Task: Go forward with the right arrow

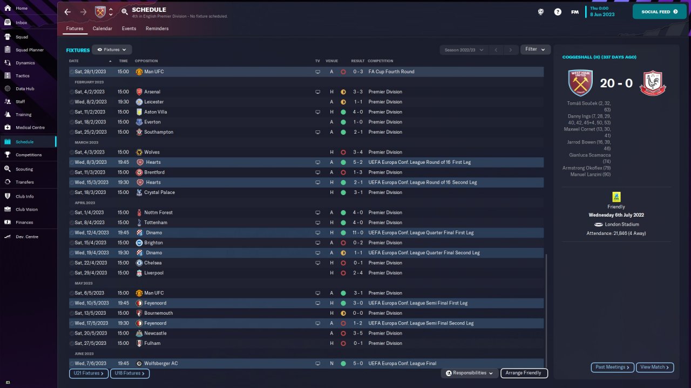Action: 83,12
